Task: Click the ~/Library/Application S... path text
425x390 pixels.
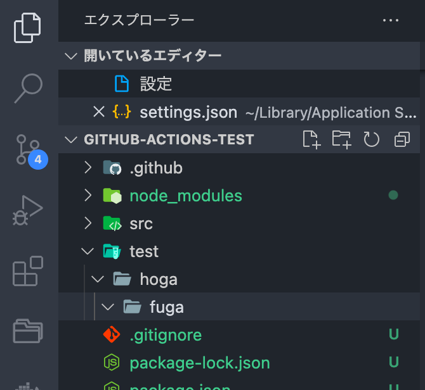Action: pyautogui.click(x=331, y=113)
